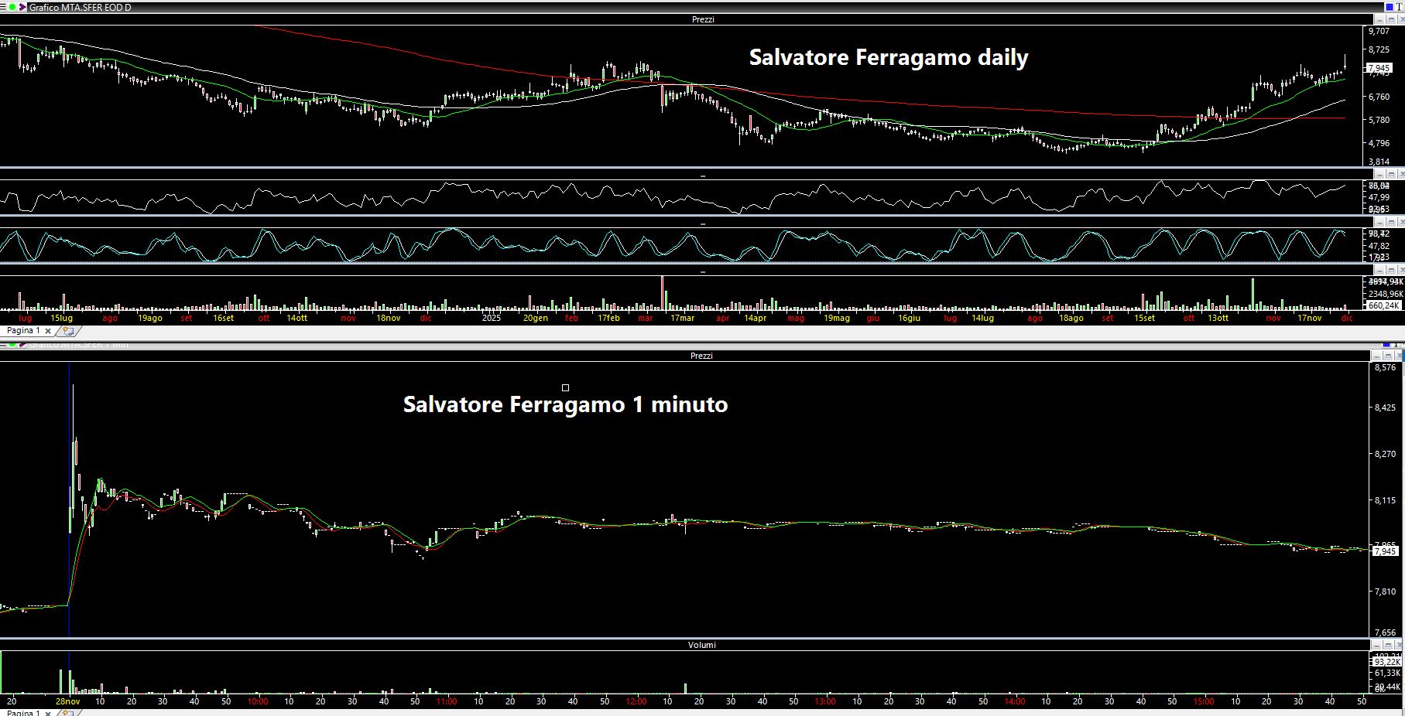Image resolution: width=1405 pixels, height=716 pixels.
Task: Close the daily Prezzi panel
Action: 1400,19
